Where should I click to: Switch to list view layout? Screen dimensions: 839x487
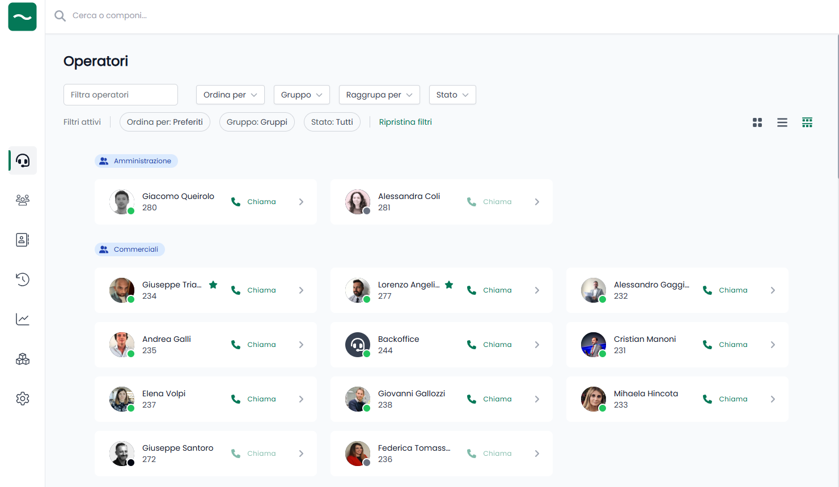pyautogui.click(x=782, y=122)
